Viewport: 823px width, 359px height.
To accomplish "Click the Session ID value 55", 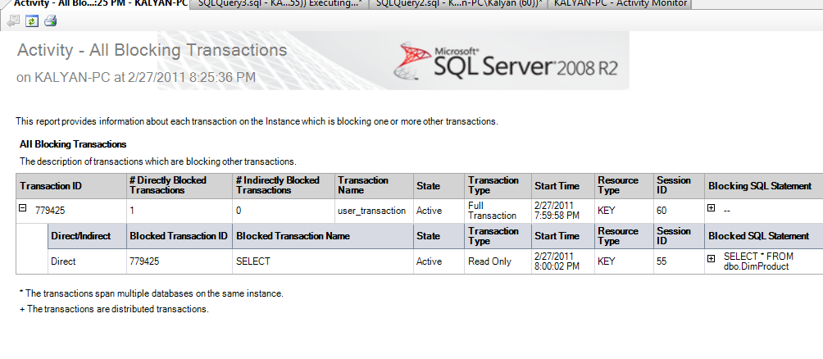I will [661, 261].
